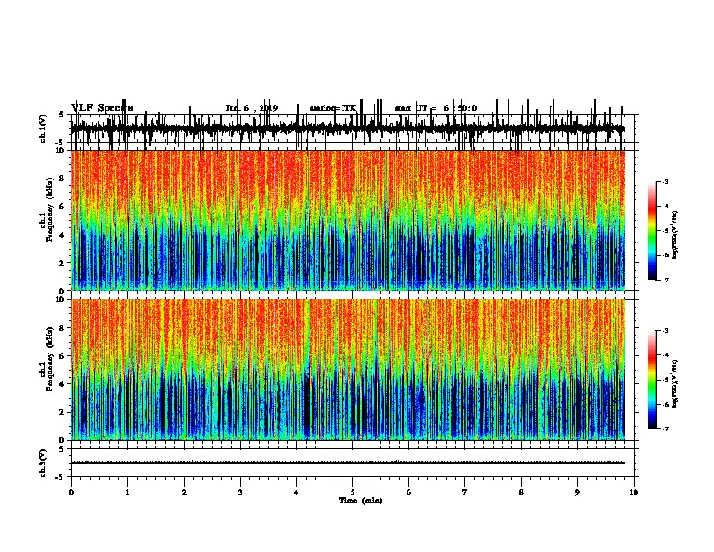Image resolution: width=714 pixels, height=552 pixels.
Task: Click the '3' tick on the time axis
Action: pos(240,492)
